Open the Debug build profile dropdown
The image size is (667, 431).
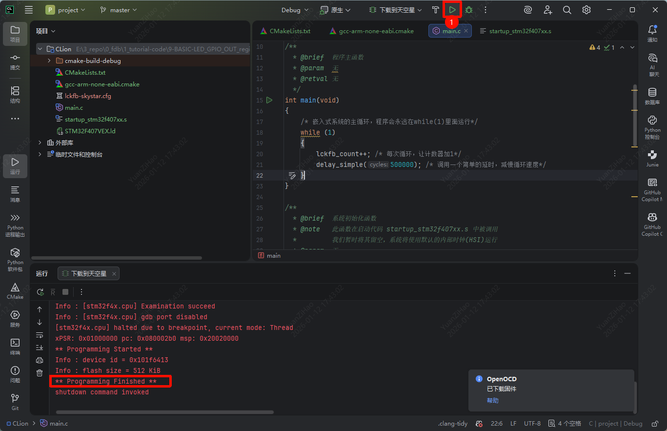click(x=295, y=10)
